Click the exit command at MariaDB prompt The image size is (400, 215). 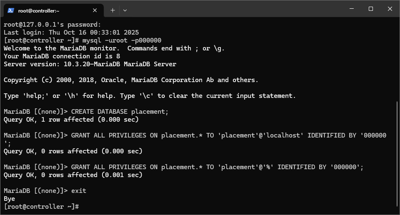79,191
